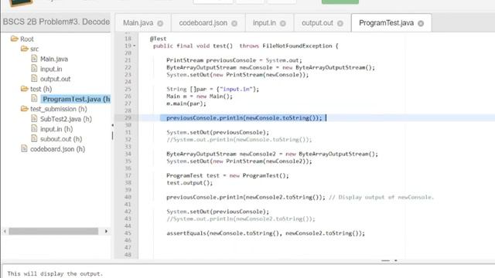Open input.in under src folder
This screenshot has height=278, width=495.
[51, 69]
